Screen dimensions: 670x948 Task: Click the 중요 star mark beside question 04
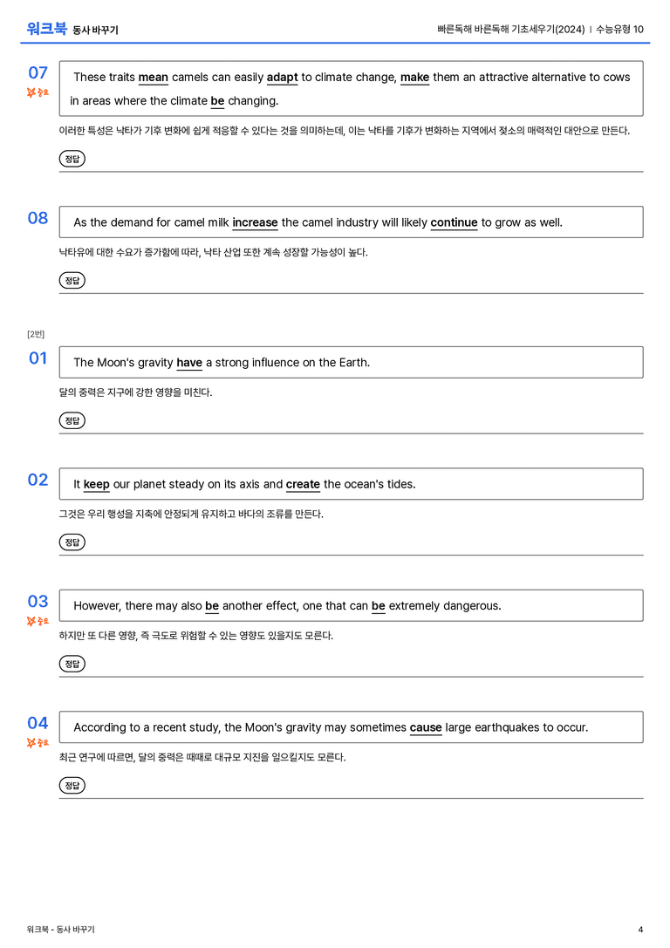click(38, 742)
